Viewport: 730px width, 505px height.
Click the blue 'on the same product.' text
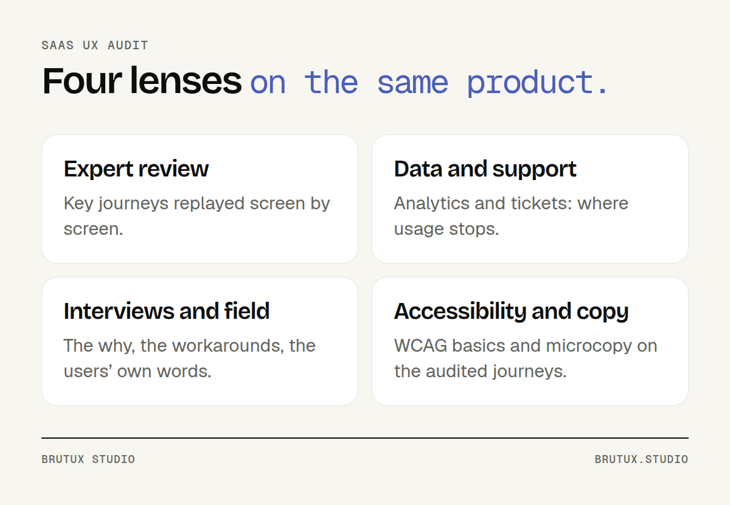(x=429, y=82)
